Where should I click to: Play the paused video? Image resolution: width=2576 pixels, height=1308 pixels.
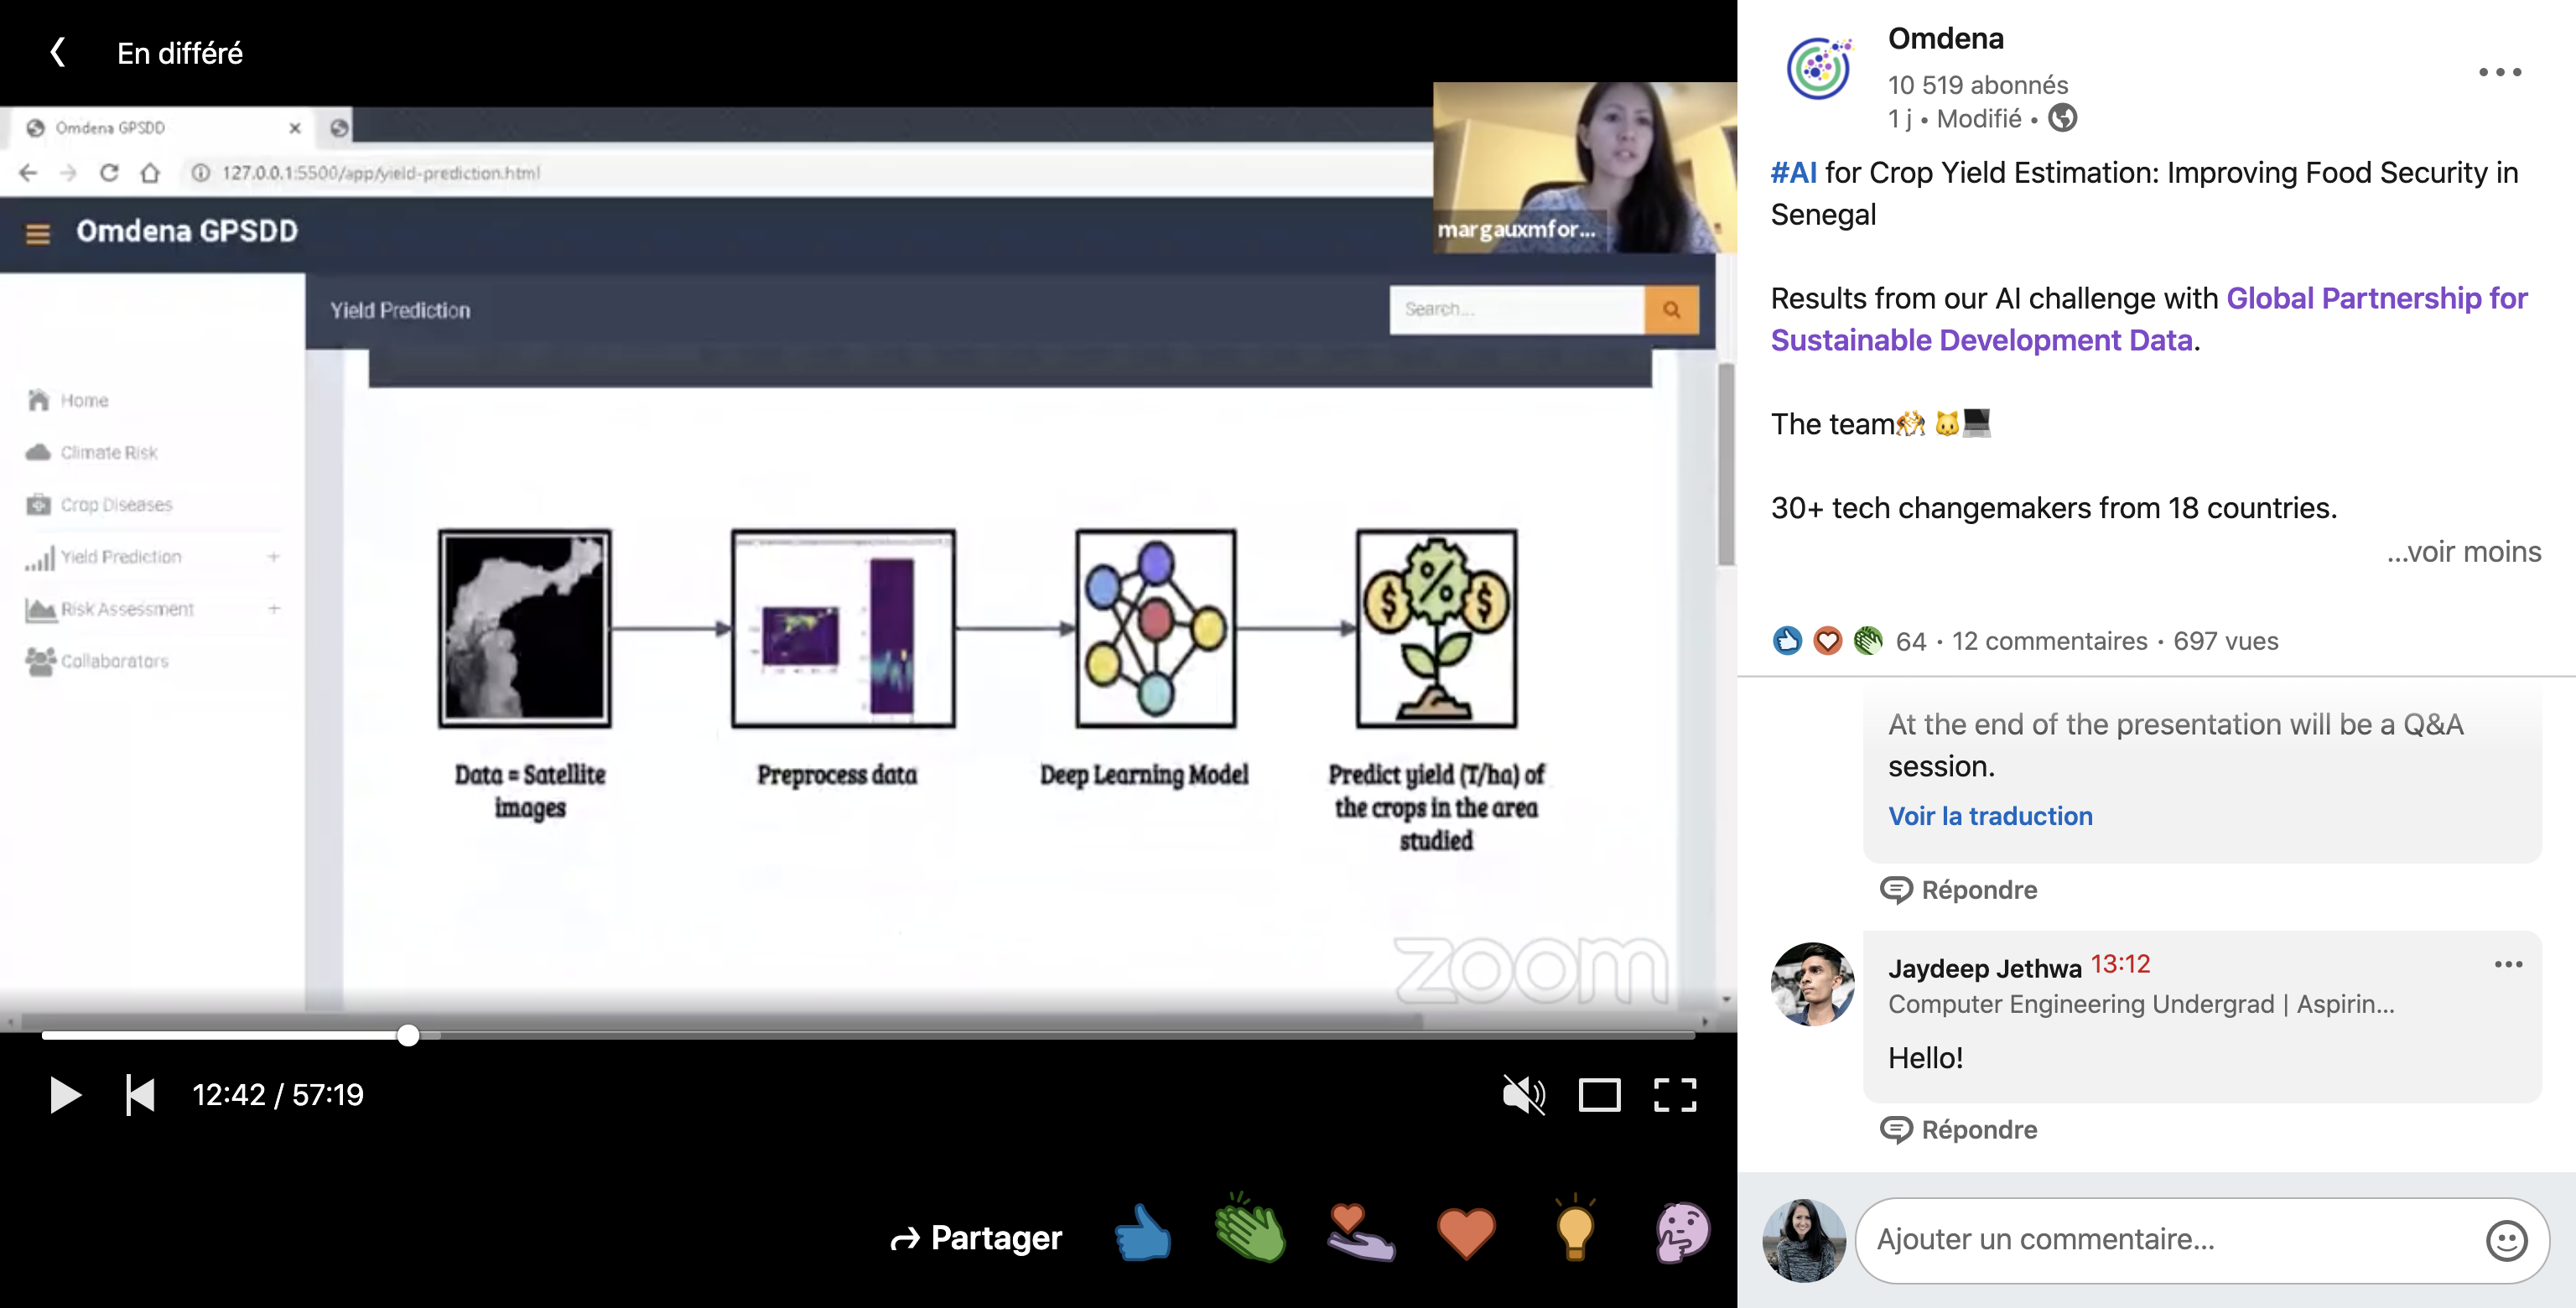click(64, 1095)
